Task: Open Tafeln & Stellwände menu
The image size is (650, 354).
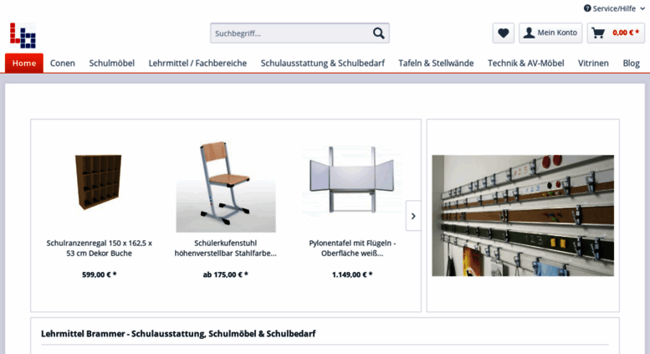Action: pyautogui.click(x=436, y=63)
